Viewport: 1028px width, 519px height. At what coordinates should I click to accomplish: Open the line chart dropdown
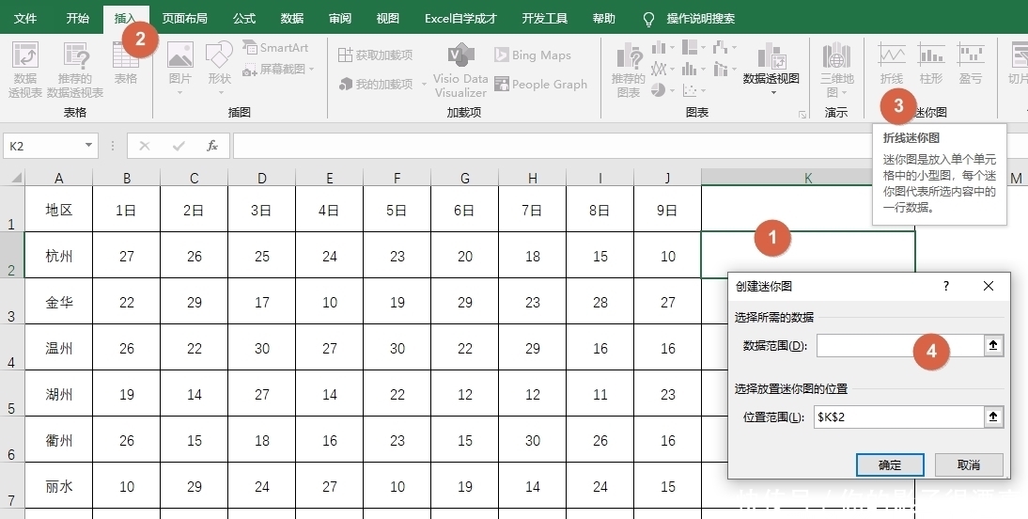[x=661, y=69]
